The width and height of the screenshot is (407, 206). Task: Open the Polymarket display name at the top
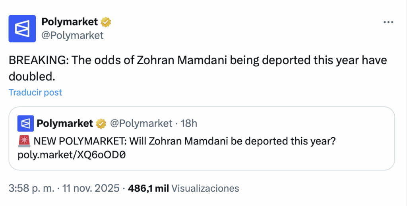coord(70,22)
